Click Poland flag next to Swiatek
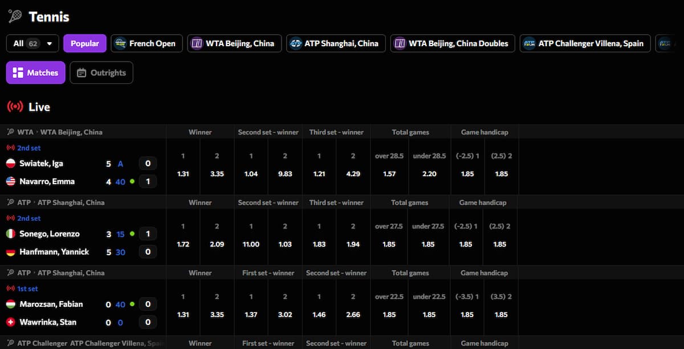Image resolution: width=684 pixels, height=349 pixels. [x=10, y=164]
